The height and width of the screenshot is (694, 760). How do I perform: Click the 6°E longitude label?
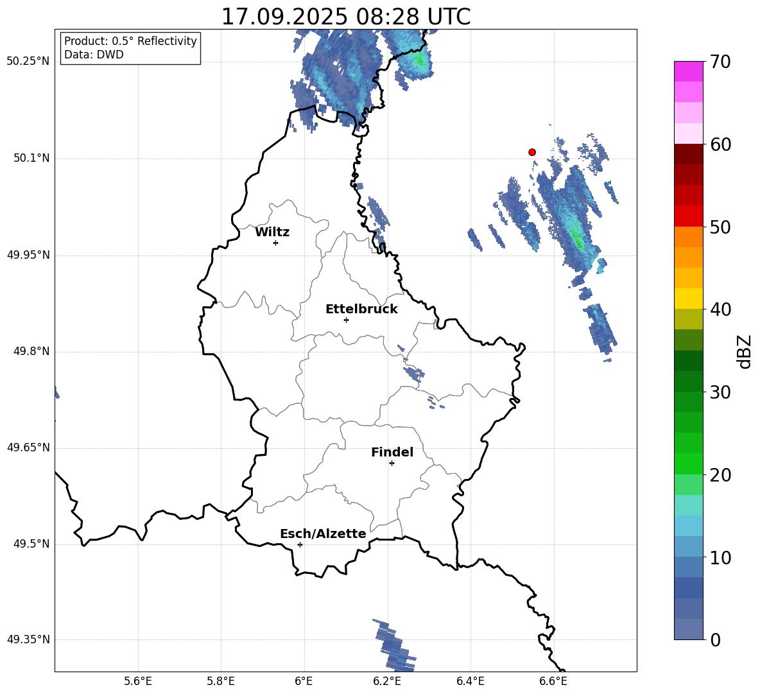tap(304, 681)
